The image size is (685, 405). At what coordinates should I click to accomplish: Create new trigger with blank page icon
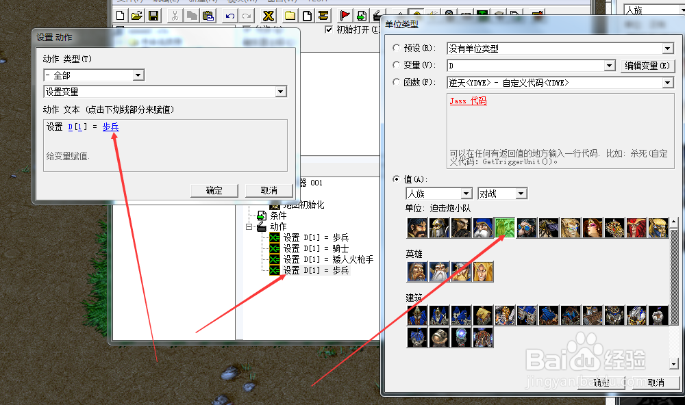[x=307, y=16]
